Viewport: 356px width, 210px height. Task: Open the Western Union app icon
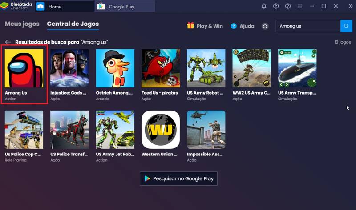tap(161, 130)
